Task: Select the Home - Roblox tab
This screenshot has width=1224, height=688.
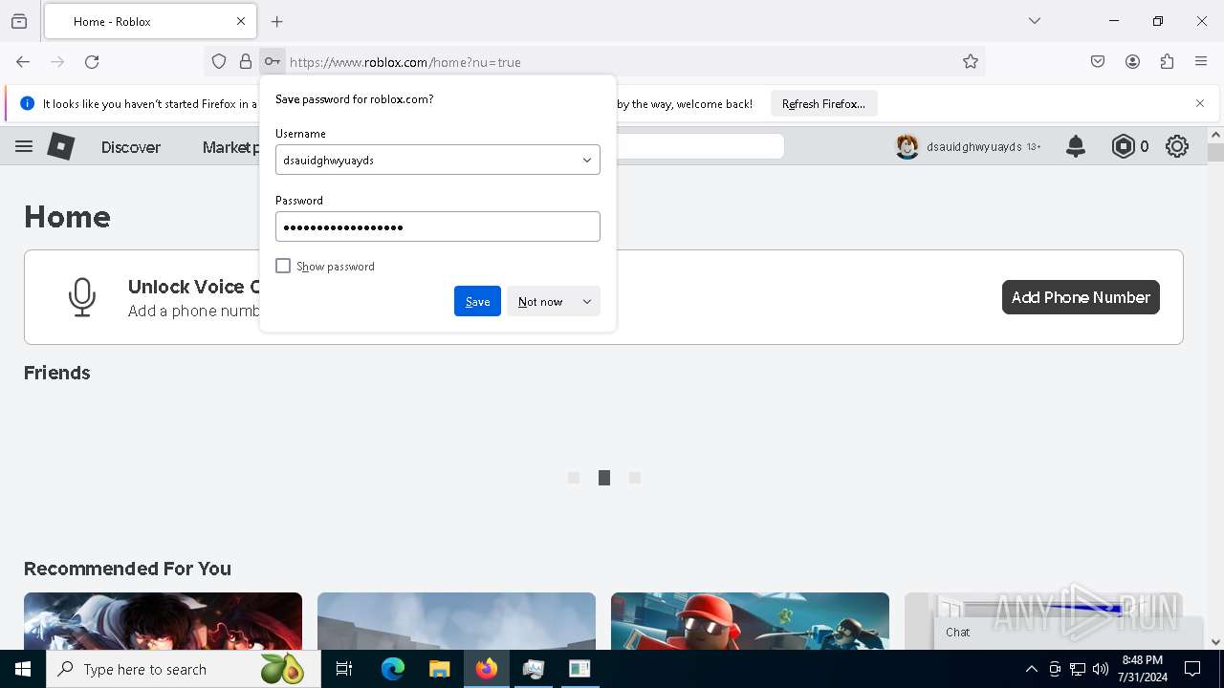Action: [x=150, y=21]
